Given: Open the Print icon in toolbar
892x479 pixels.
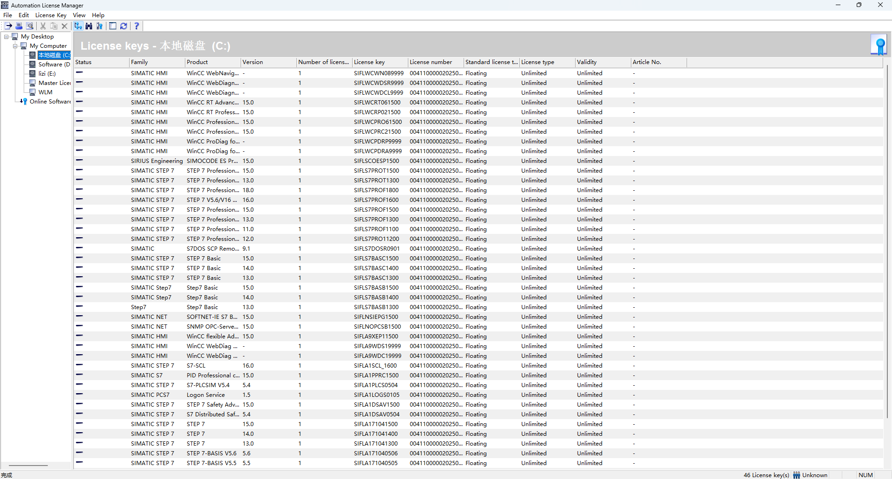Looking at the screenshot, I should pos(19,26).
